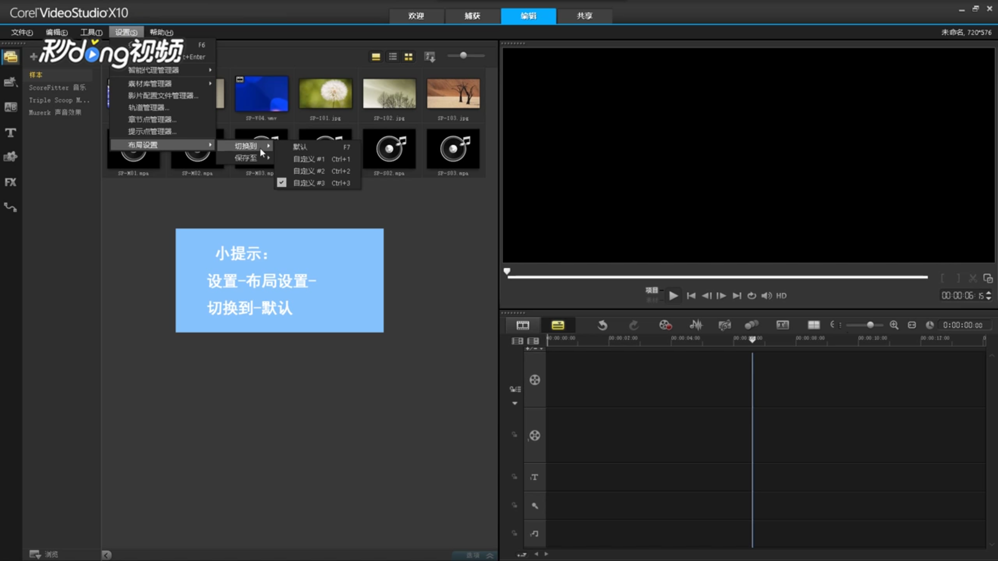Click zoom-in magnifier on timeline toolbar
998x561 pixels.
tap(894, 325)
